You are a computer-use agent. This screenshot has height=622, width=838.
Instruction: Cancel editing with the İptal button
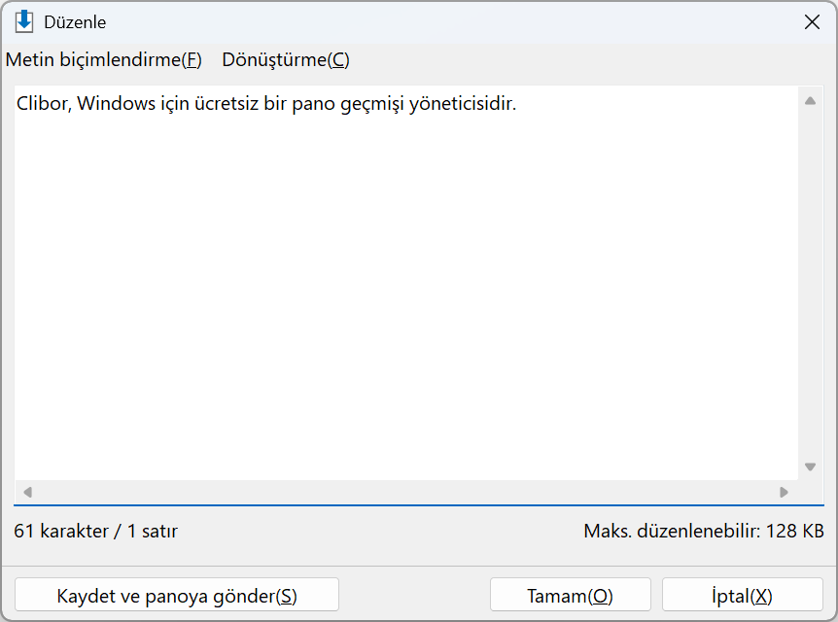[x=743, y=595]
